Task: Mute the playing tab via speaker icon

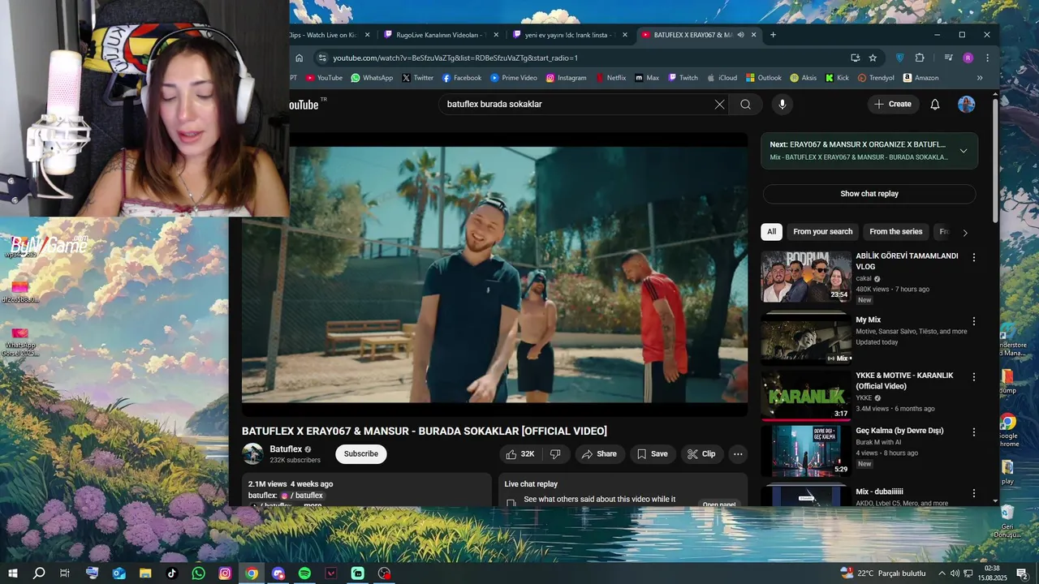Action: coord(740,35)
